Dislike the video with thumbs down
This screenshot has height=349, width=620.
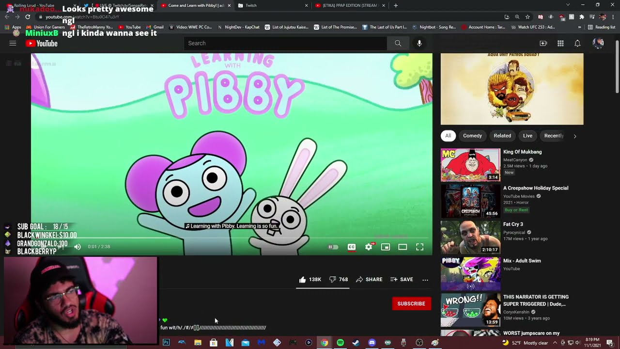(x=339, y=280)
